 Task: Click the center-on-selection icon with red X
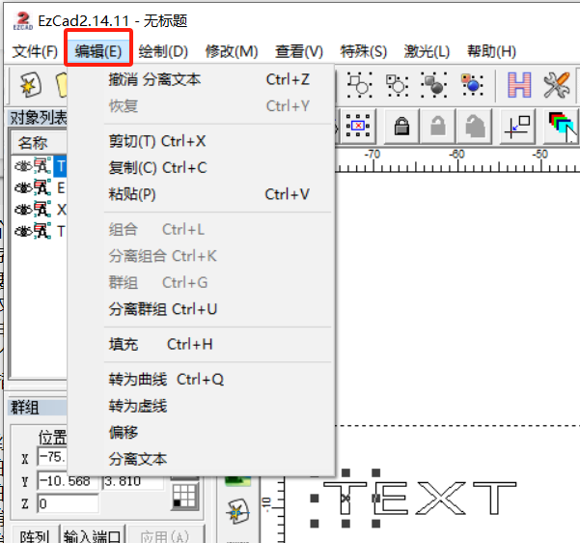point(358,127)
